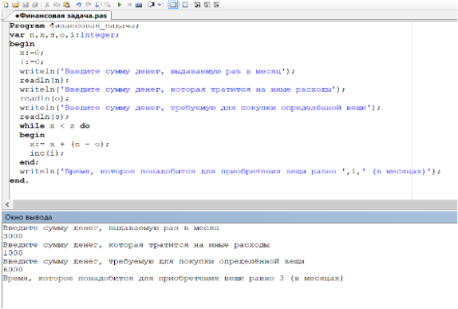Viewport: 458px width, 309px height.
Task: Select the Финансовая задача.pas tab
Action: click(61, 15)
